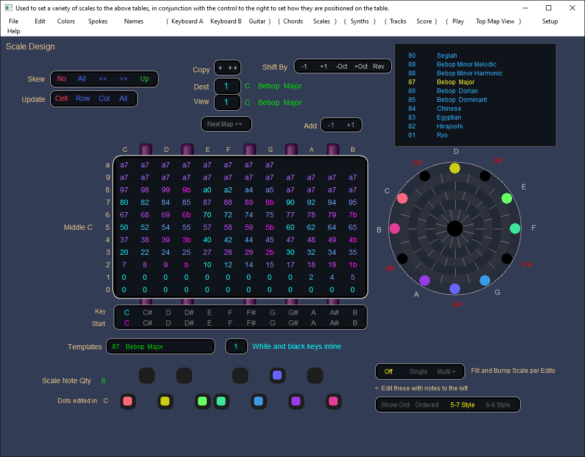
Task: Click the purple key above the table between C and D
Action: tap(146, 150)
